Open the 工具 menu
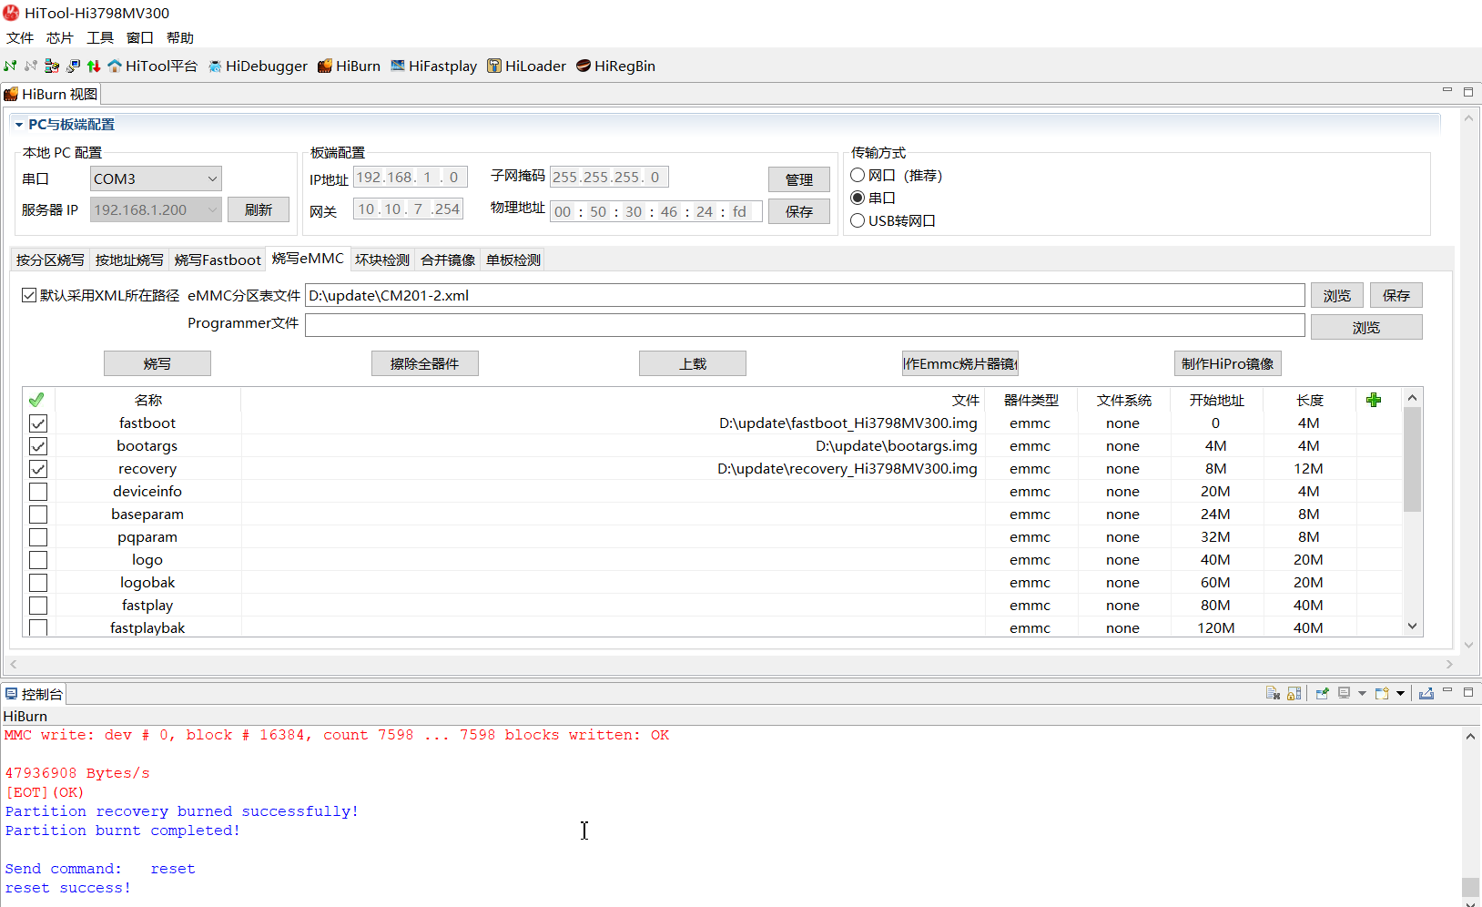 (x=100, y=37)
